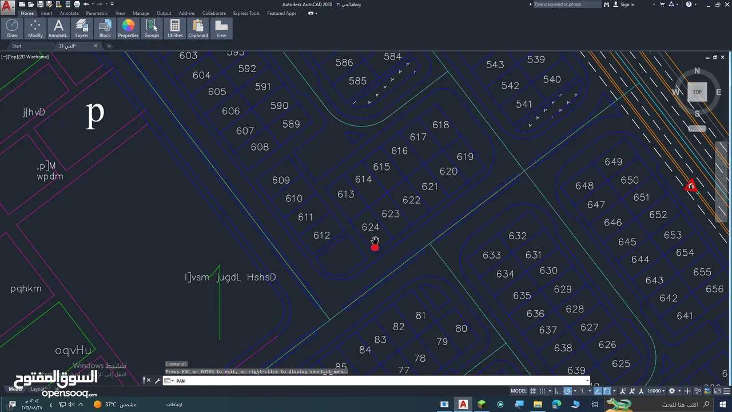This screenshot has height=412, width=732.
Task: Switch to the Layout1 tab
Action: (39, 389)
